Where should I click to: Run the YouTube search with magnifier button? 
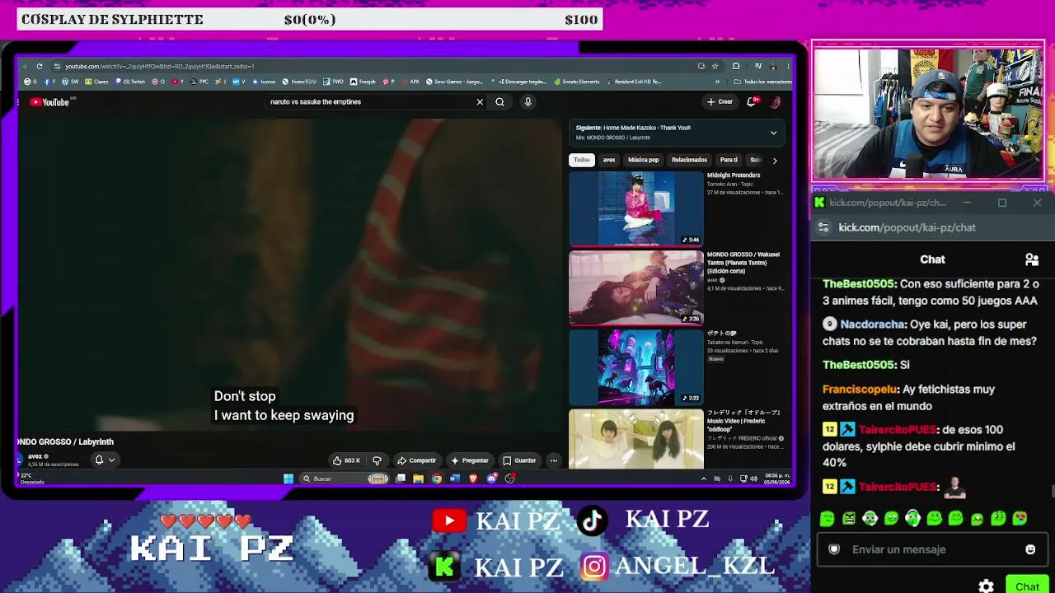pyautogui.click(x=499, y=102)
